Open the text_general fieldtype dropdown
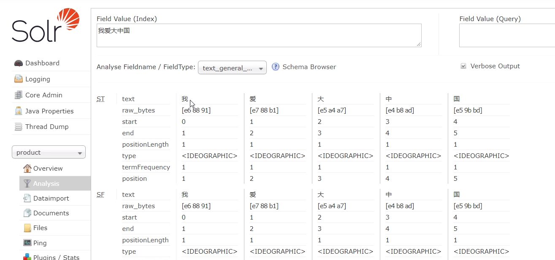The image size is (555, 260). click(x=232, y=68)
